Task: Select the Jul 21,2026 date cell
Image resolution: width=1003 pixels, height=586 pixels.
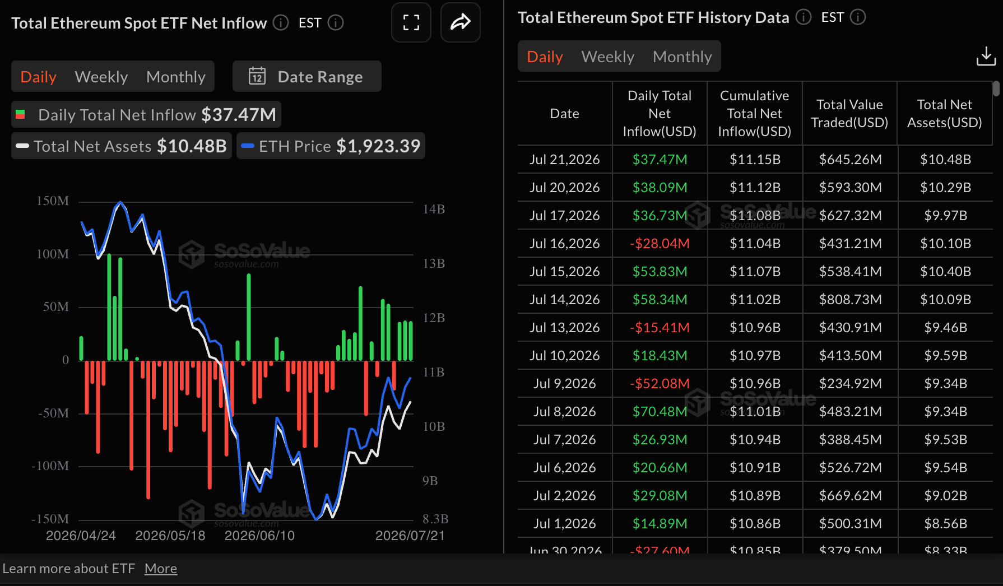Action: coord(565,160)
